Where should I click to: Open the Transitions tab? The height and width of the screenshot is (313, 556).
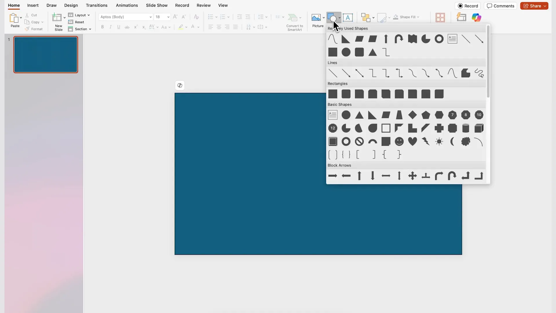(x=96, y=5)
